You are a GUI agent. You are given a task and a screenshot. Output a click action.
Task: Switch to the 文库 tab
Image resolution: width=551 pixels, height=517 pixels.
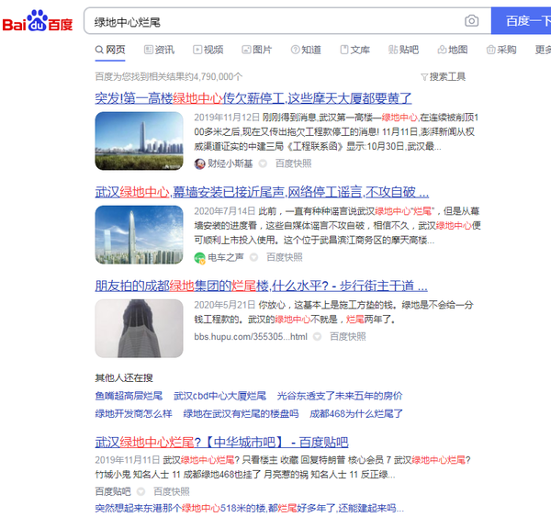pyautogui.click(x=354, y=50)
